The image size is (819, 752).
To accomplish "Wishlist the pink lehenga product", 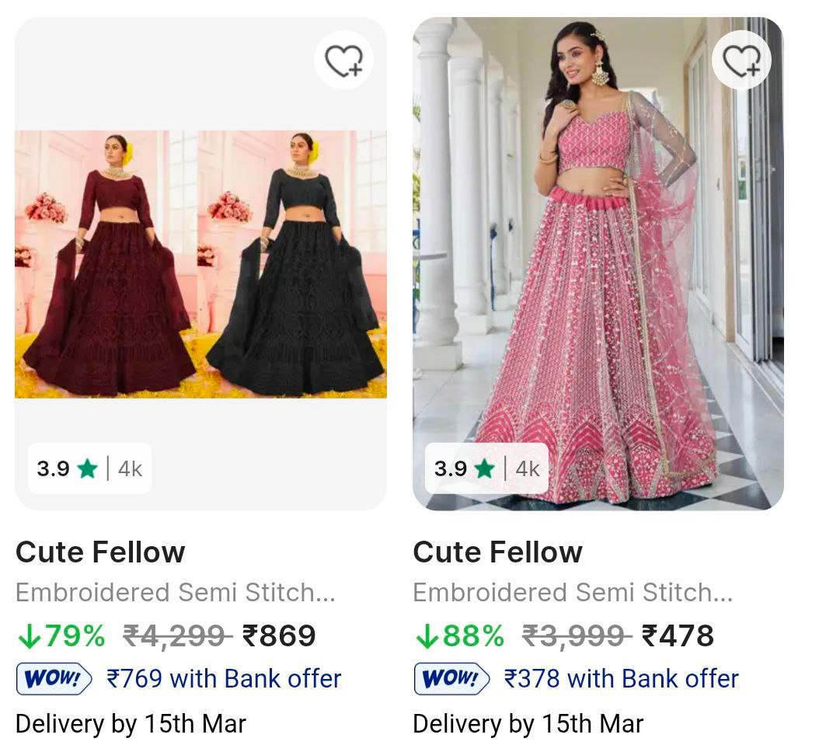I will [x=741, y=60].
